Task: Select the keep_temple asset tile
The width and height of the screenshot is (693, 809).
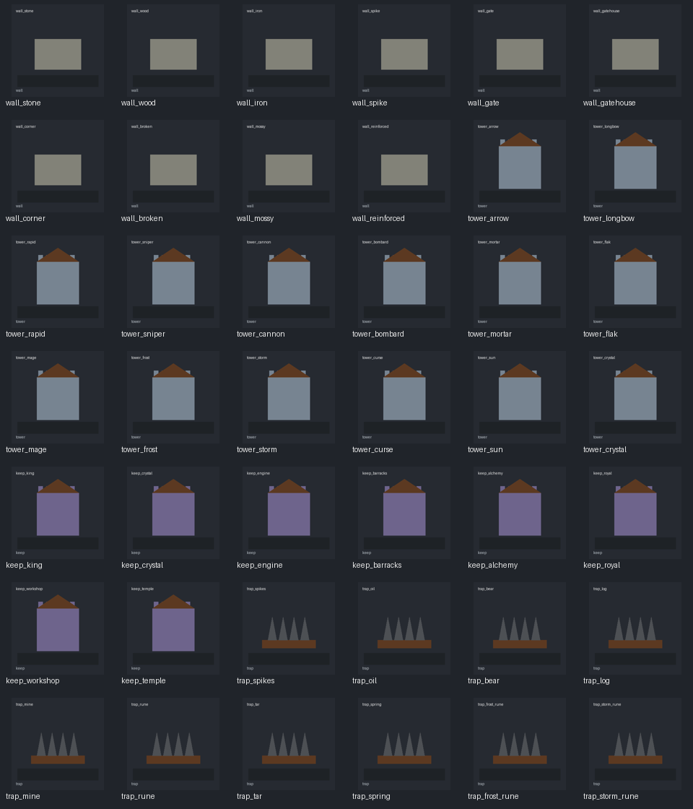Action: click(173, 628)
